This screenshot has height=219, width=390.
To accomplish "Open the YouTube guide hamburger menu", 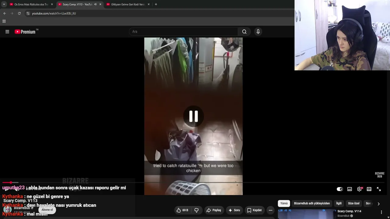I will coord(7,32).
